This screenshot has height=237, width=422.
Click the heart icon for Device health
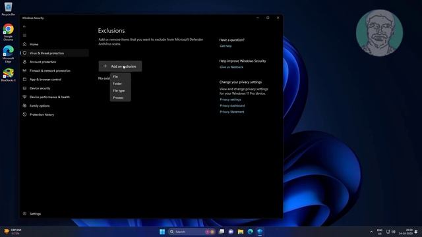click(x=24, y=97)
